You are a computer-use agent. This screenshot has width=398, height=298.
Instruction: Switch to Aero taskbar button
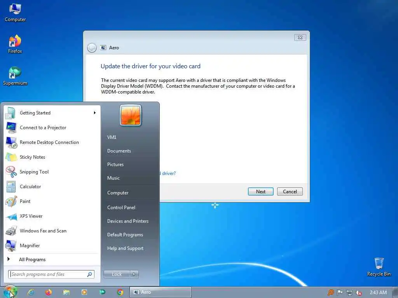coord(161,292)
